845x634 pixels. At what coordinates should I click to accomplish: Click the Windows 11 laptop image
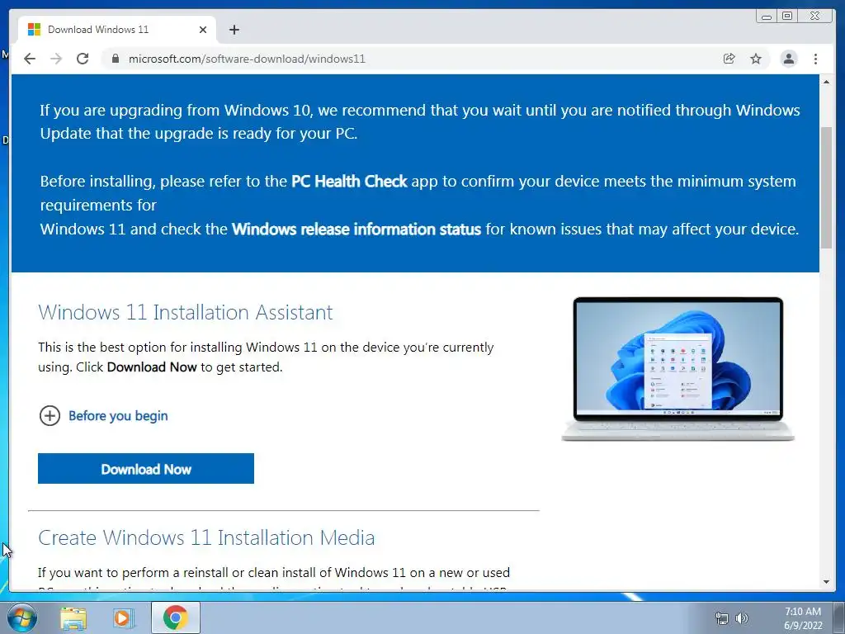678,369
